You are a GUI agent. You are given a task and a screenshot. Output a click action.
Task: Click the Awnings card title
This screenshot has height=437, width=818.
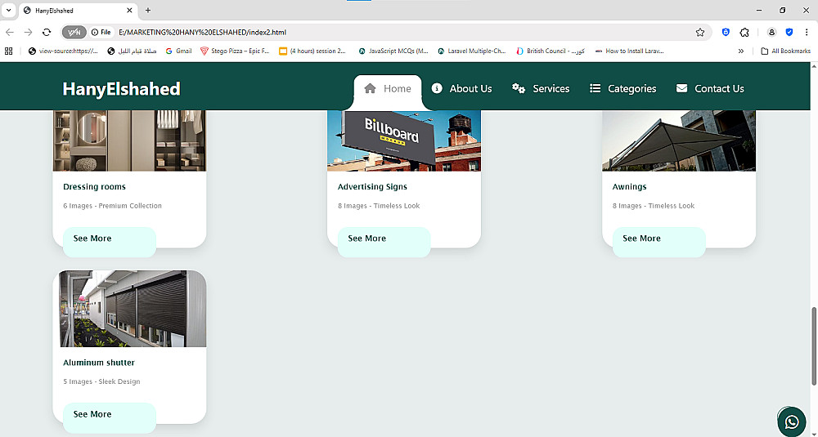(x=629, y=186)
